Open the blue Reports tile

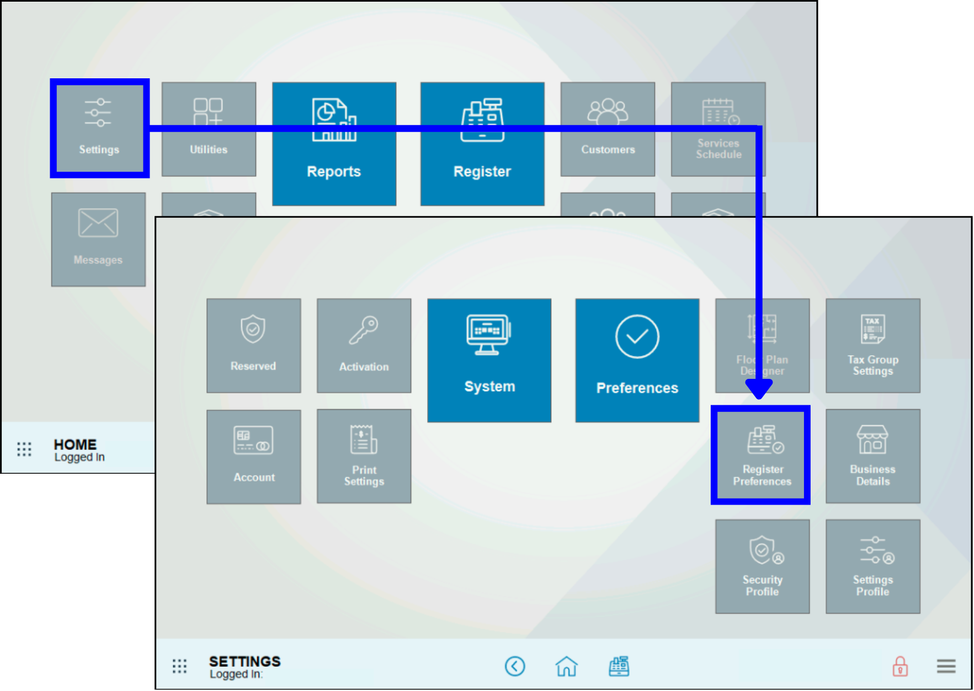(334, 144)
